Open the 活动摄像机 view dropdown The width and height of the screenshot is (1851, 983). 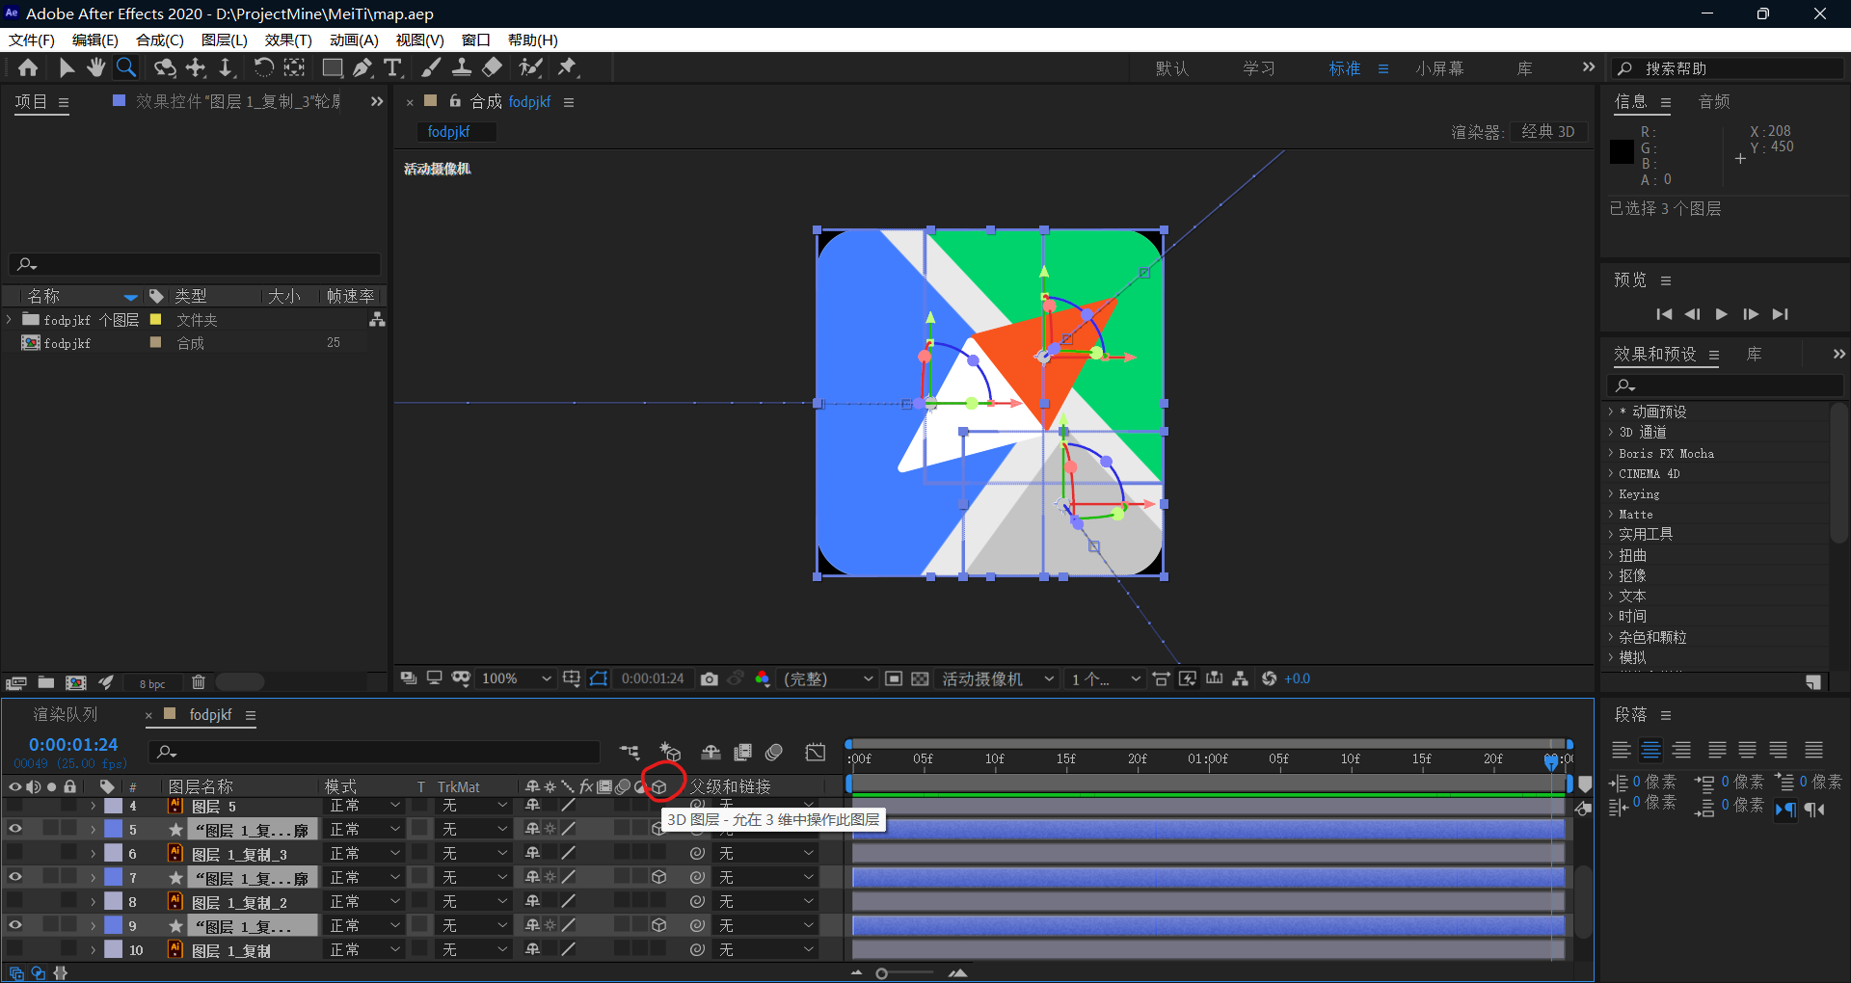(x=998, y=679)
